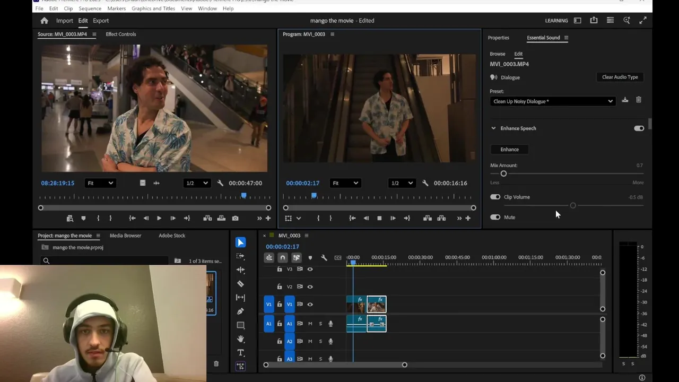Viewport: 679px width, 382px height.
Task: Open the captions track options icon
Action: [338, 258]
